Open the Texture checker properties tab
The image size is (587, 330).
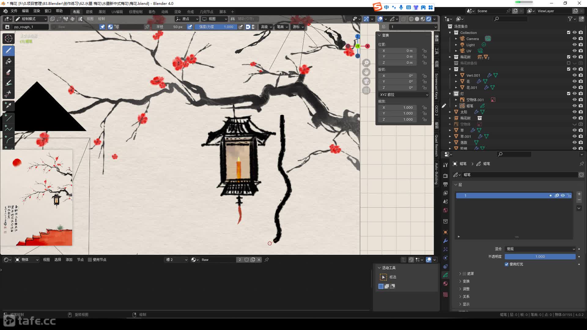click(x=445, y=295)
